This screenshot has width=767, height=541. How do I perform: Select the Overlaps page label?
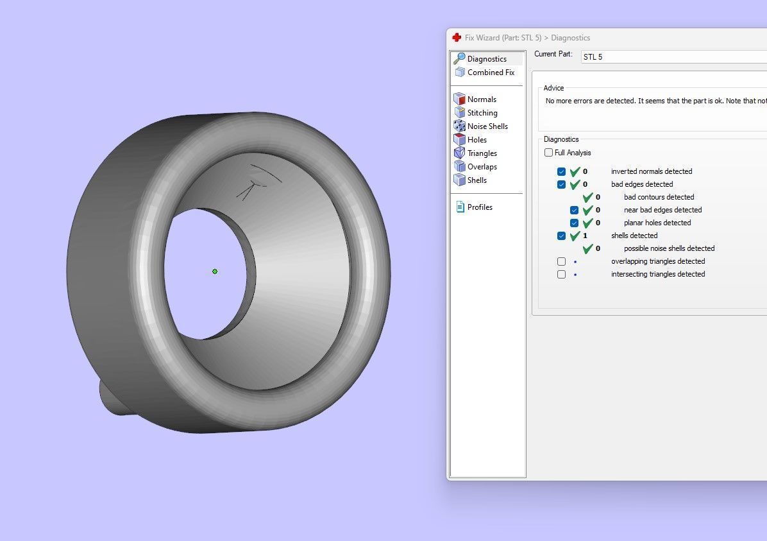coord(482,166)
